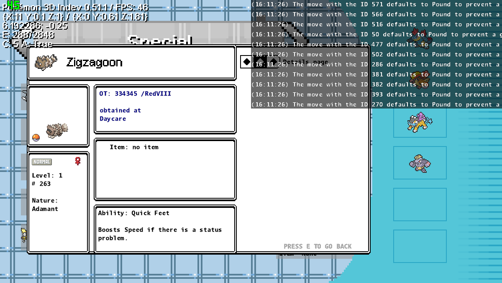Select Raikou in the party sidebar

click(420, 122)
